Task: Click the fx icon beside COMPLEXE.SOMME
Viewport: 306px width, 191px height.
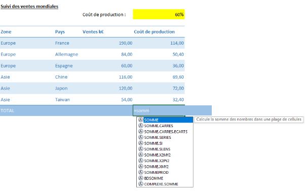Action: (x=141, y=184)
